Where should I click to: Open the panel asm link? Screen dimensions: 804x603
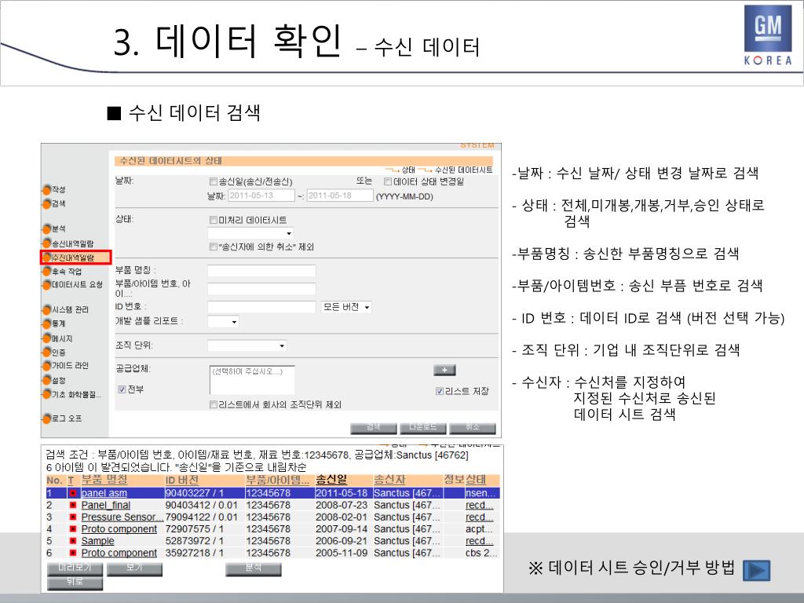pyautogui.click(x=104, y=493)
